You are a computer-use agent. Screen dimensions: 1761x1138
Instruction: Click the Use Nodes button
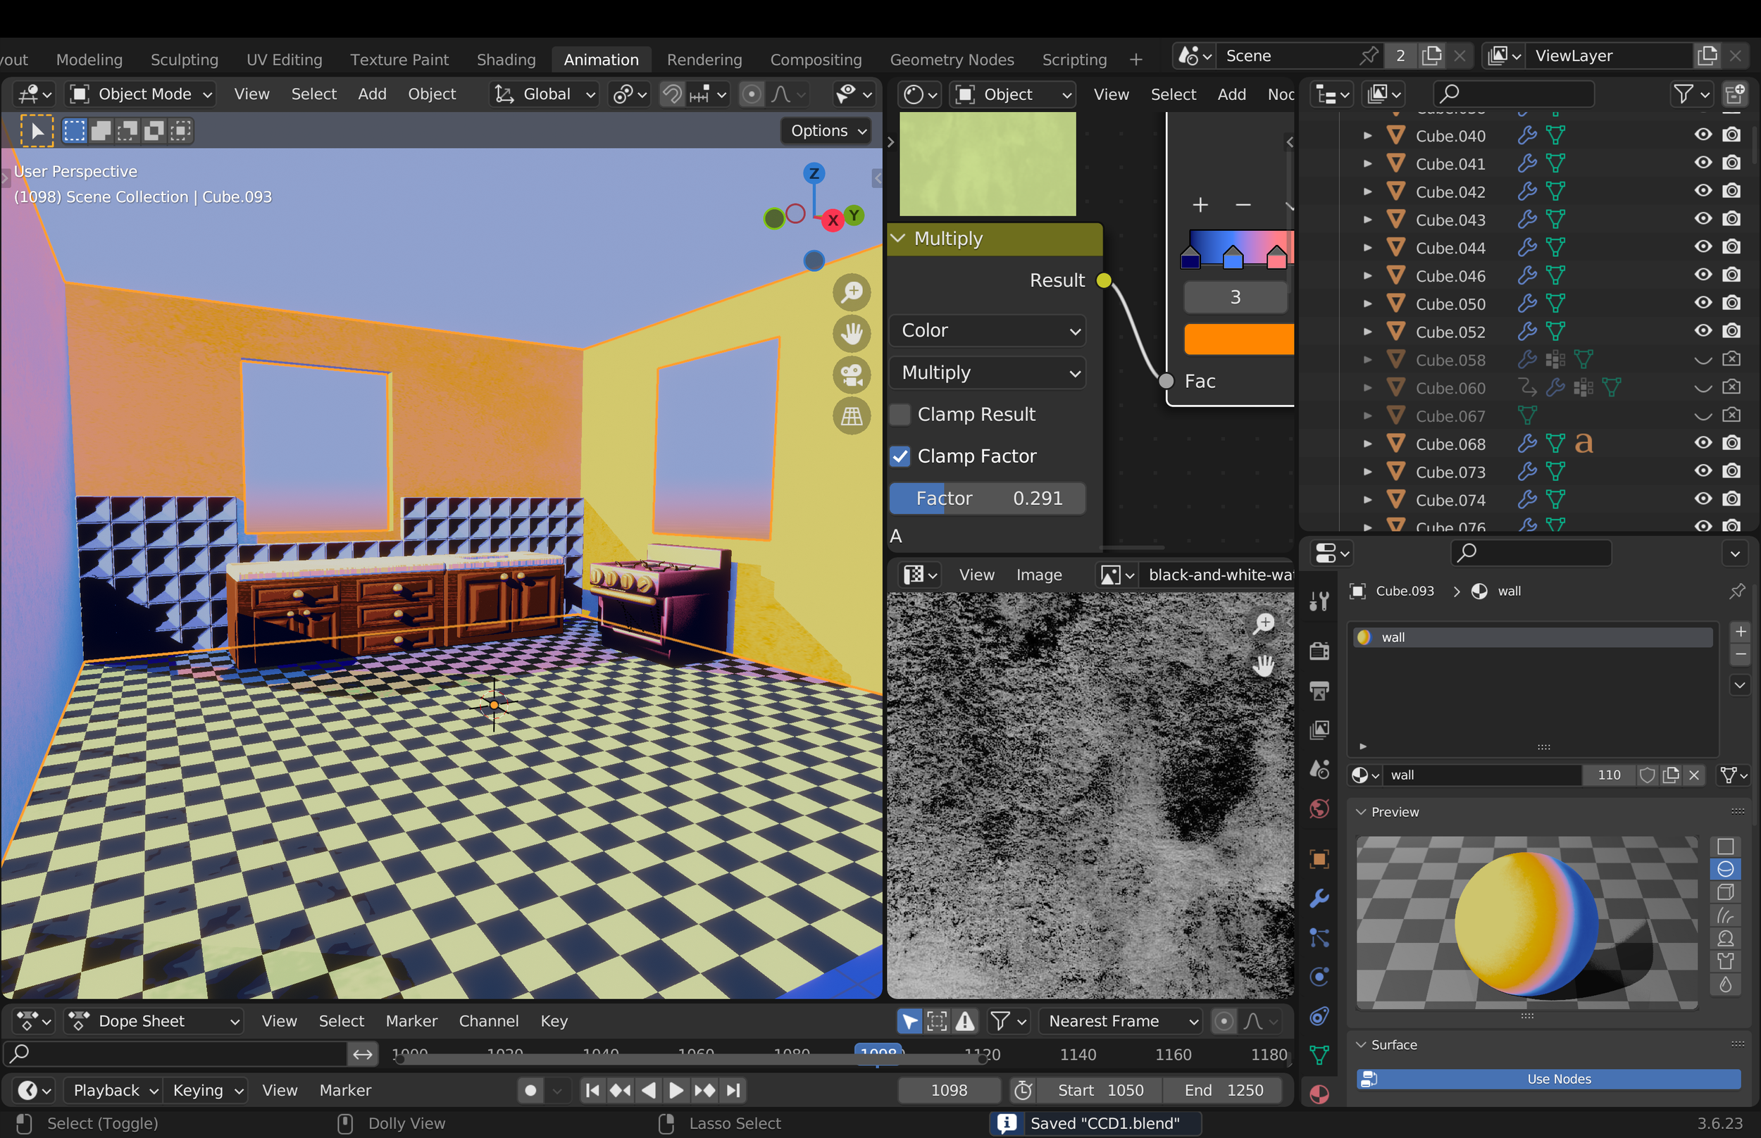(x=1548, y=1079)
